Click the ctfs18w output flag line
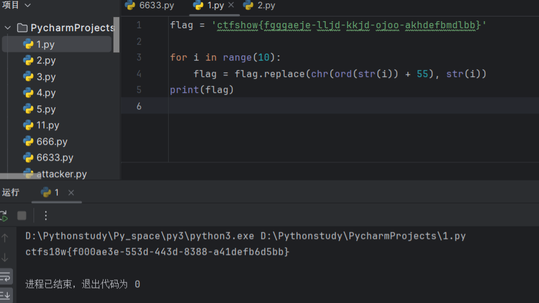 coord(157,252)
